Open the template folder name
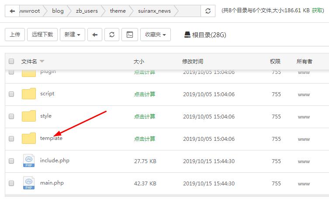Image resolution: width=329 pixels, height=199 pixels. click(x=51, y=138)
